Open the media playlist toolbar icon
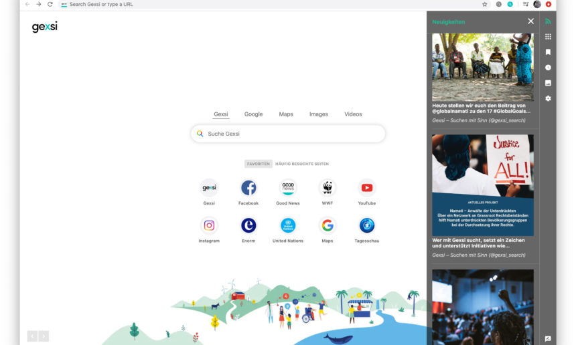 pyautogui.click(x=526, y=5)
